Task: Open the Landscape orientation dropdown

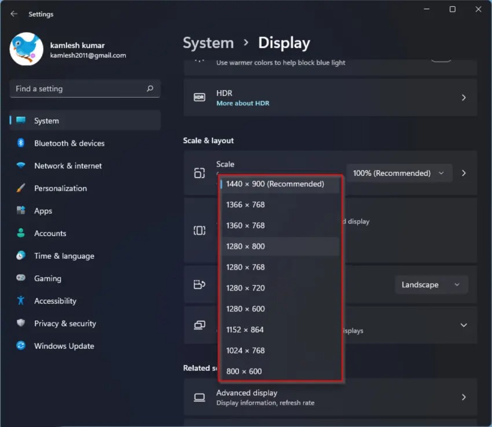Action: tap(431, 284)
